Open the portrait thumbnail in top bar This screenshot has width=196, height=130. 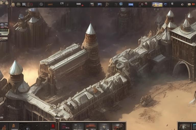92,5
